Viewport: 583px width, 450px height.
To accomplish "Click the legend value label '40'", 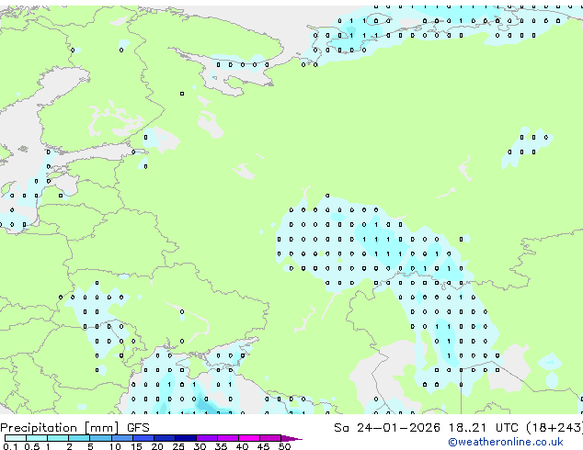I will pos(242,446).
